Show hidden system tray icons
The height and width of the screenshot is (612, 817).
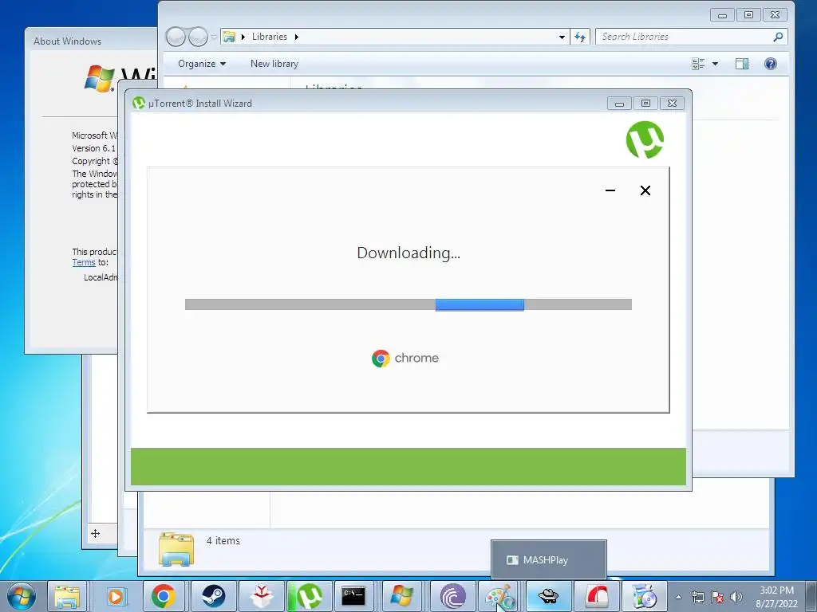tap(678, 597)
